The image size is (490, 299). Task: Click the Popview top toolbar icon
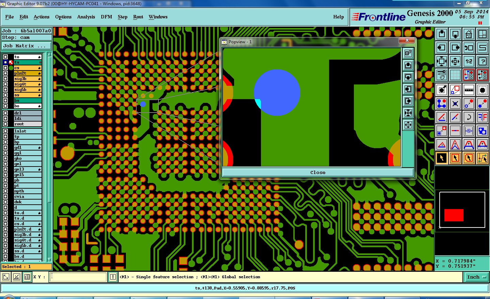[x=408, y=53]
